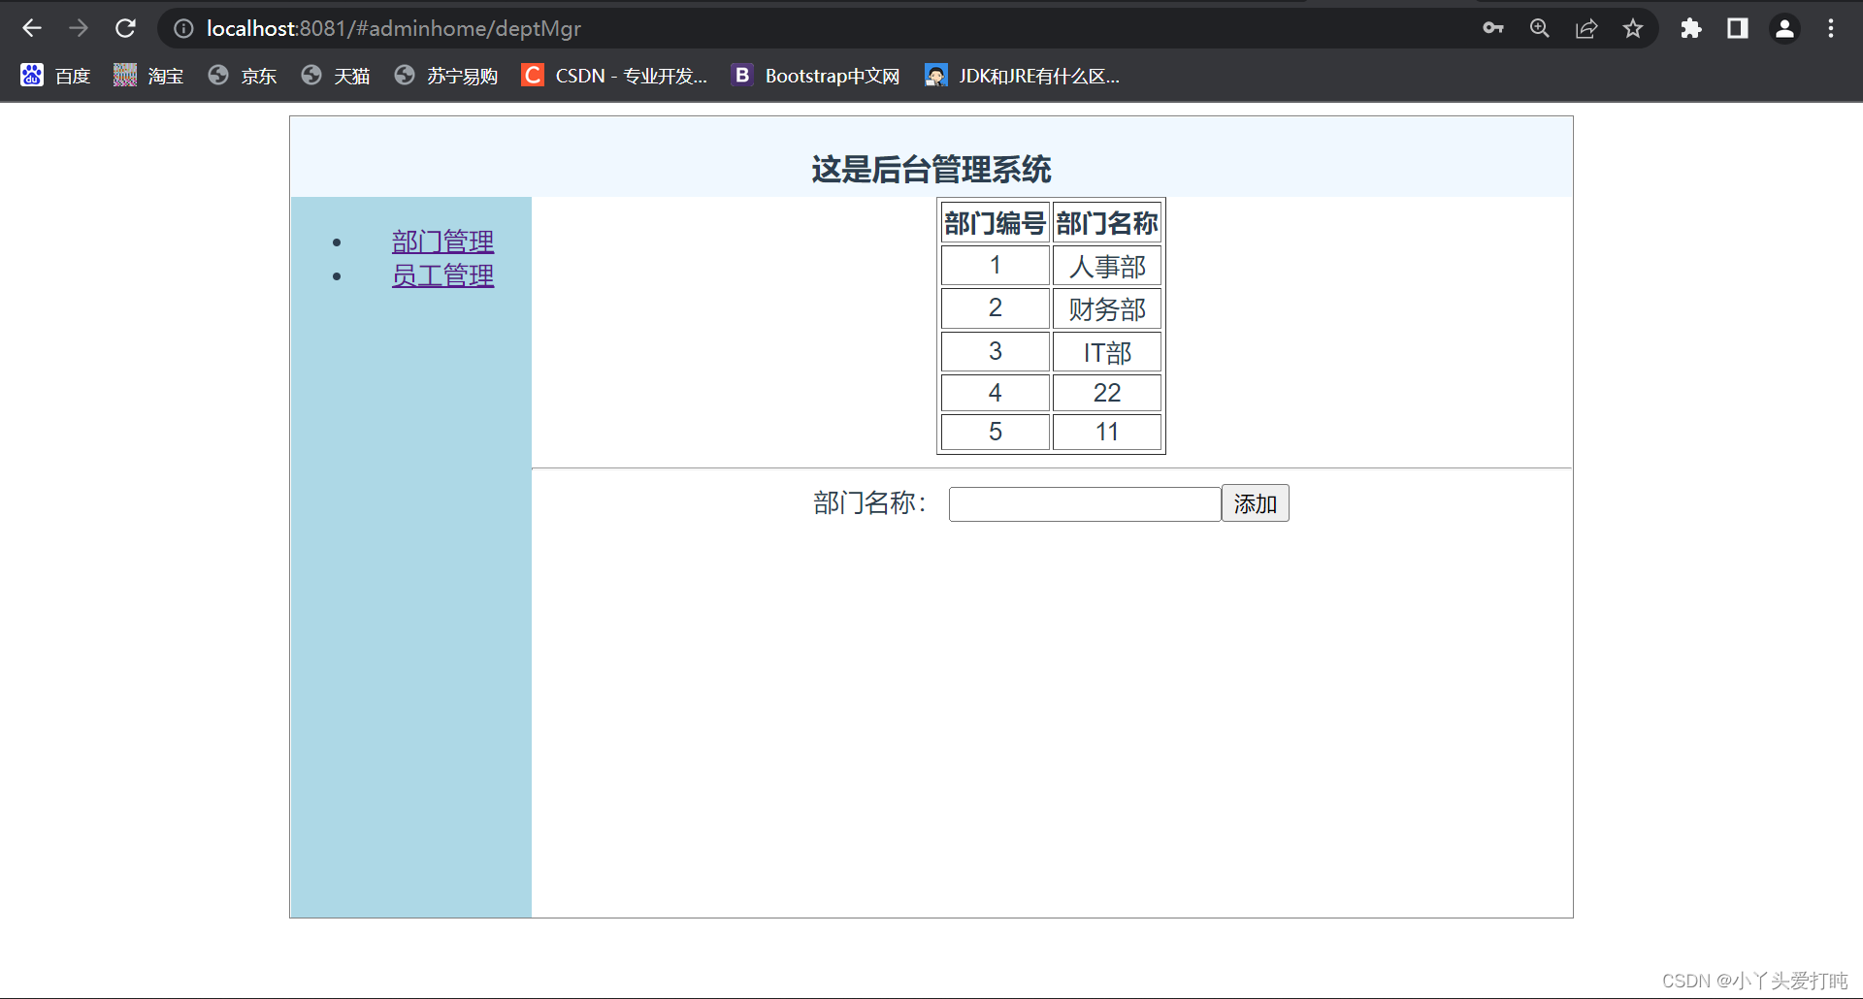1863x999 pixels.
Task: Click the 部门名称 text input
Action: tap(1085, 504)
